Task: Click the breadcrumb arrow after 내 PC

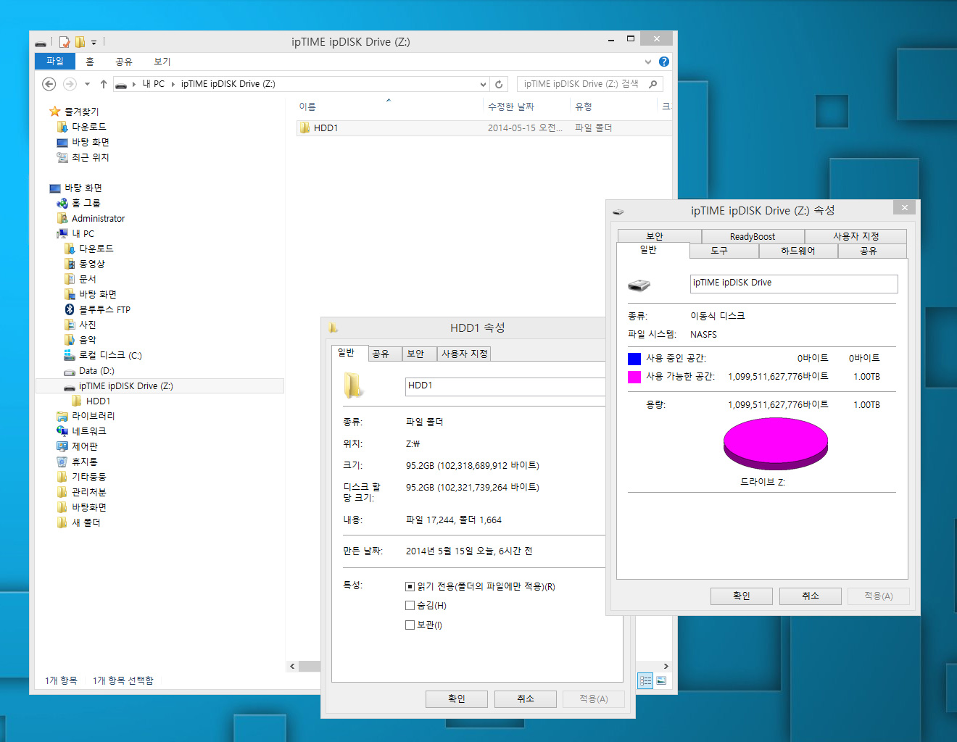Action: (173, 84)
